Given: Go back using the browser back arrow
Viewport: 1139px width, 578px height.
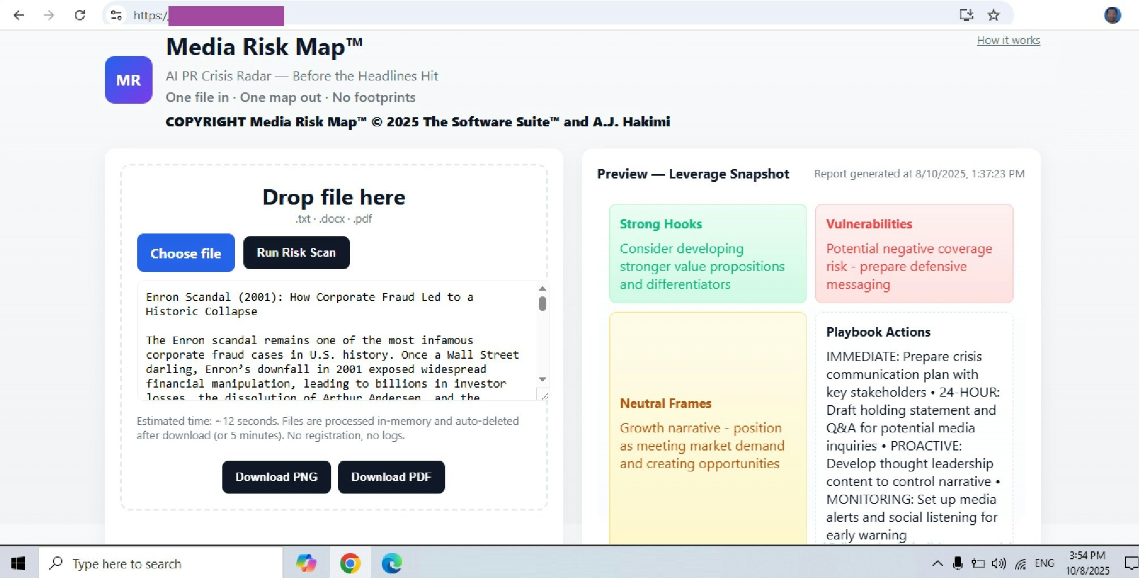Looking at the screenshot, I should [x=19, y=15].
